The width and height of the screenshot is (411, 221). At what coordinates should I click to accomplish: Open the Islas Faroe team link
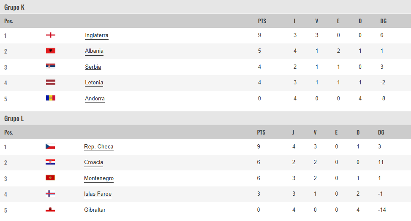point(98,194)
